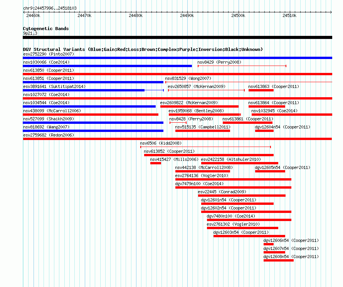Open esv2422158 (Altshuler2010) label
Viewport: 343px width, 287px height.
click(x=231, y=159)
